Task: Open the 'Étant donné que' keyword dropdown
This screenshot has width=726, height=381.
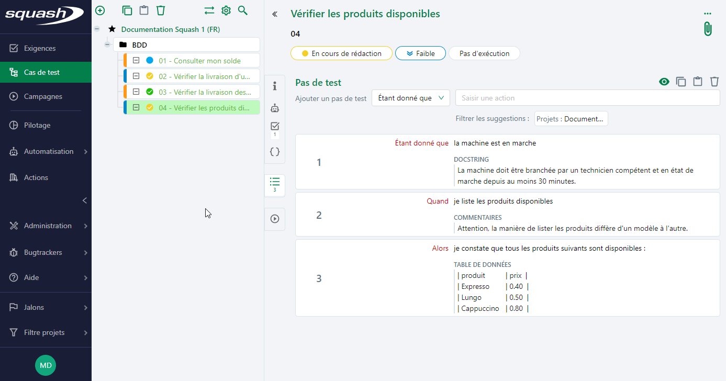Action: (410, 98)
